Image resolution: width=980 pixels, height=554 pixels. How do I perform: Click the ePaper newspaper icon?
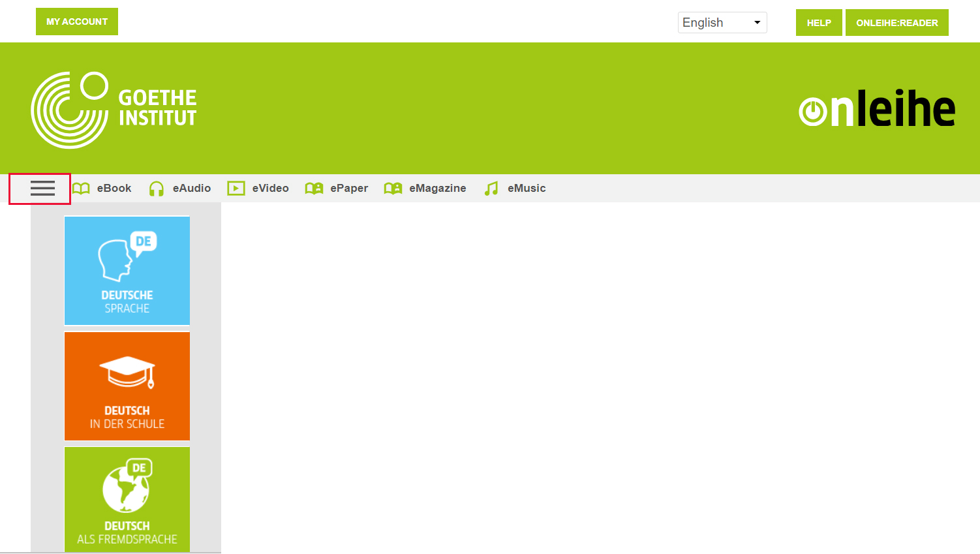pyautogui.click(x=314, y=189)
